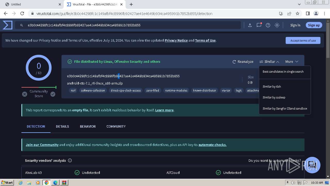Vote positive with community check icon
The width and height of the screenshot is (330, 186).
point(53,94)
